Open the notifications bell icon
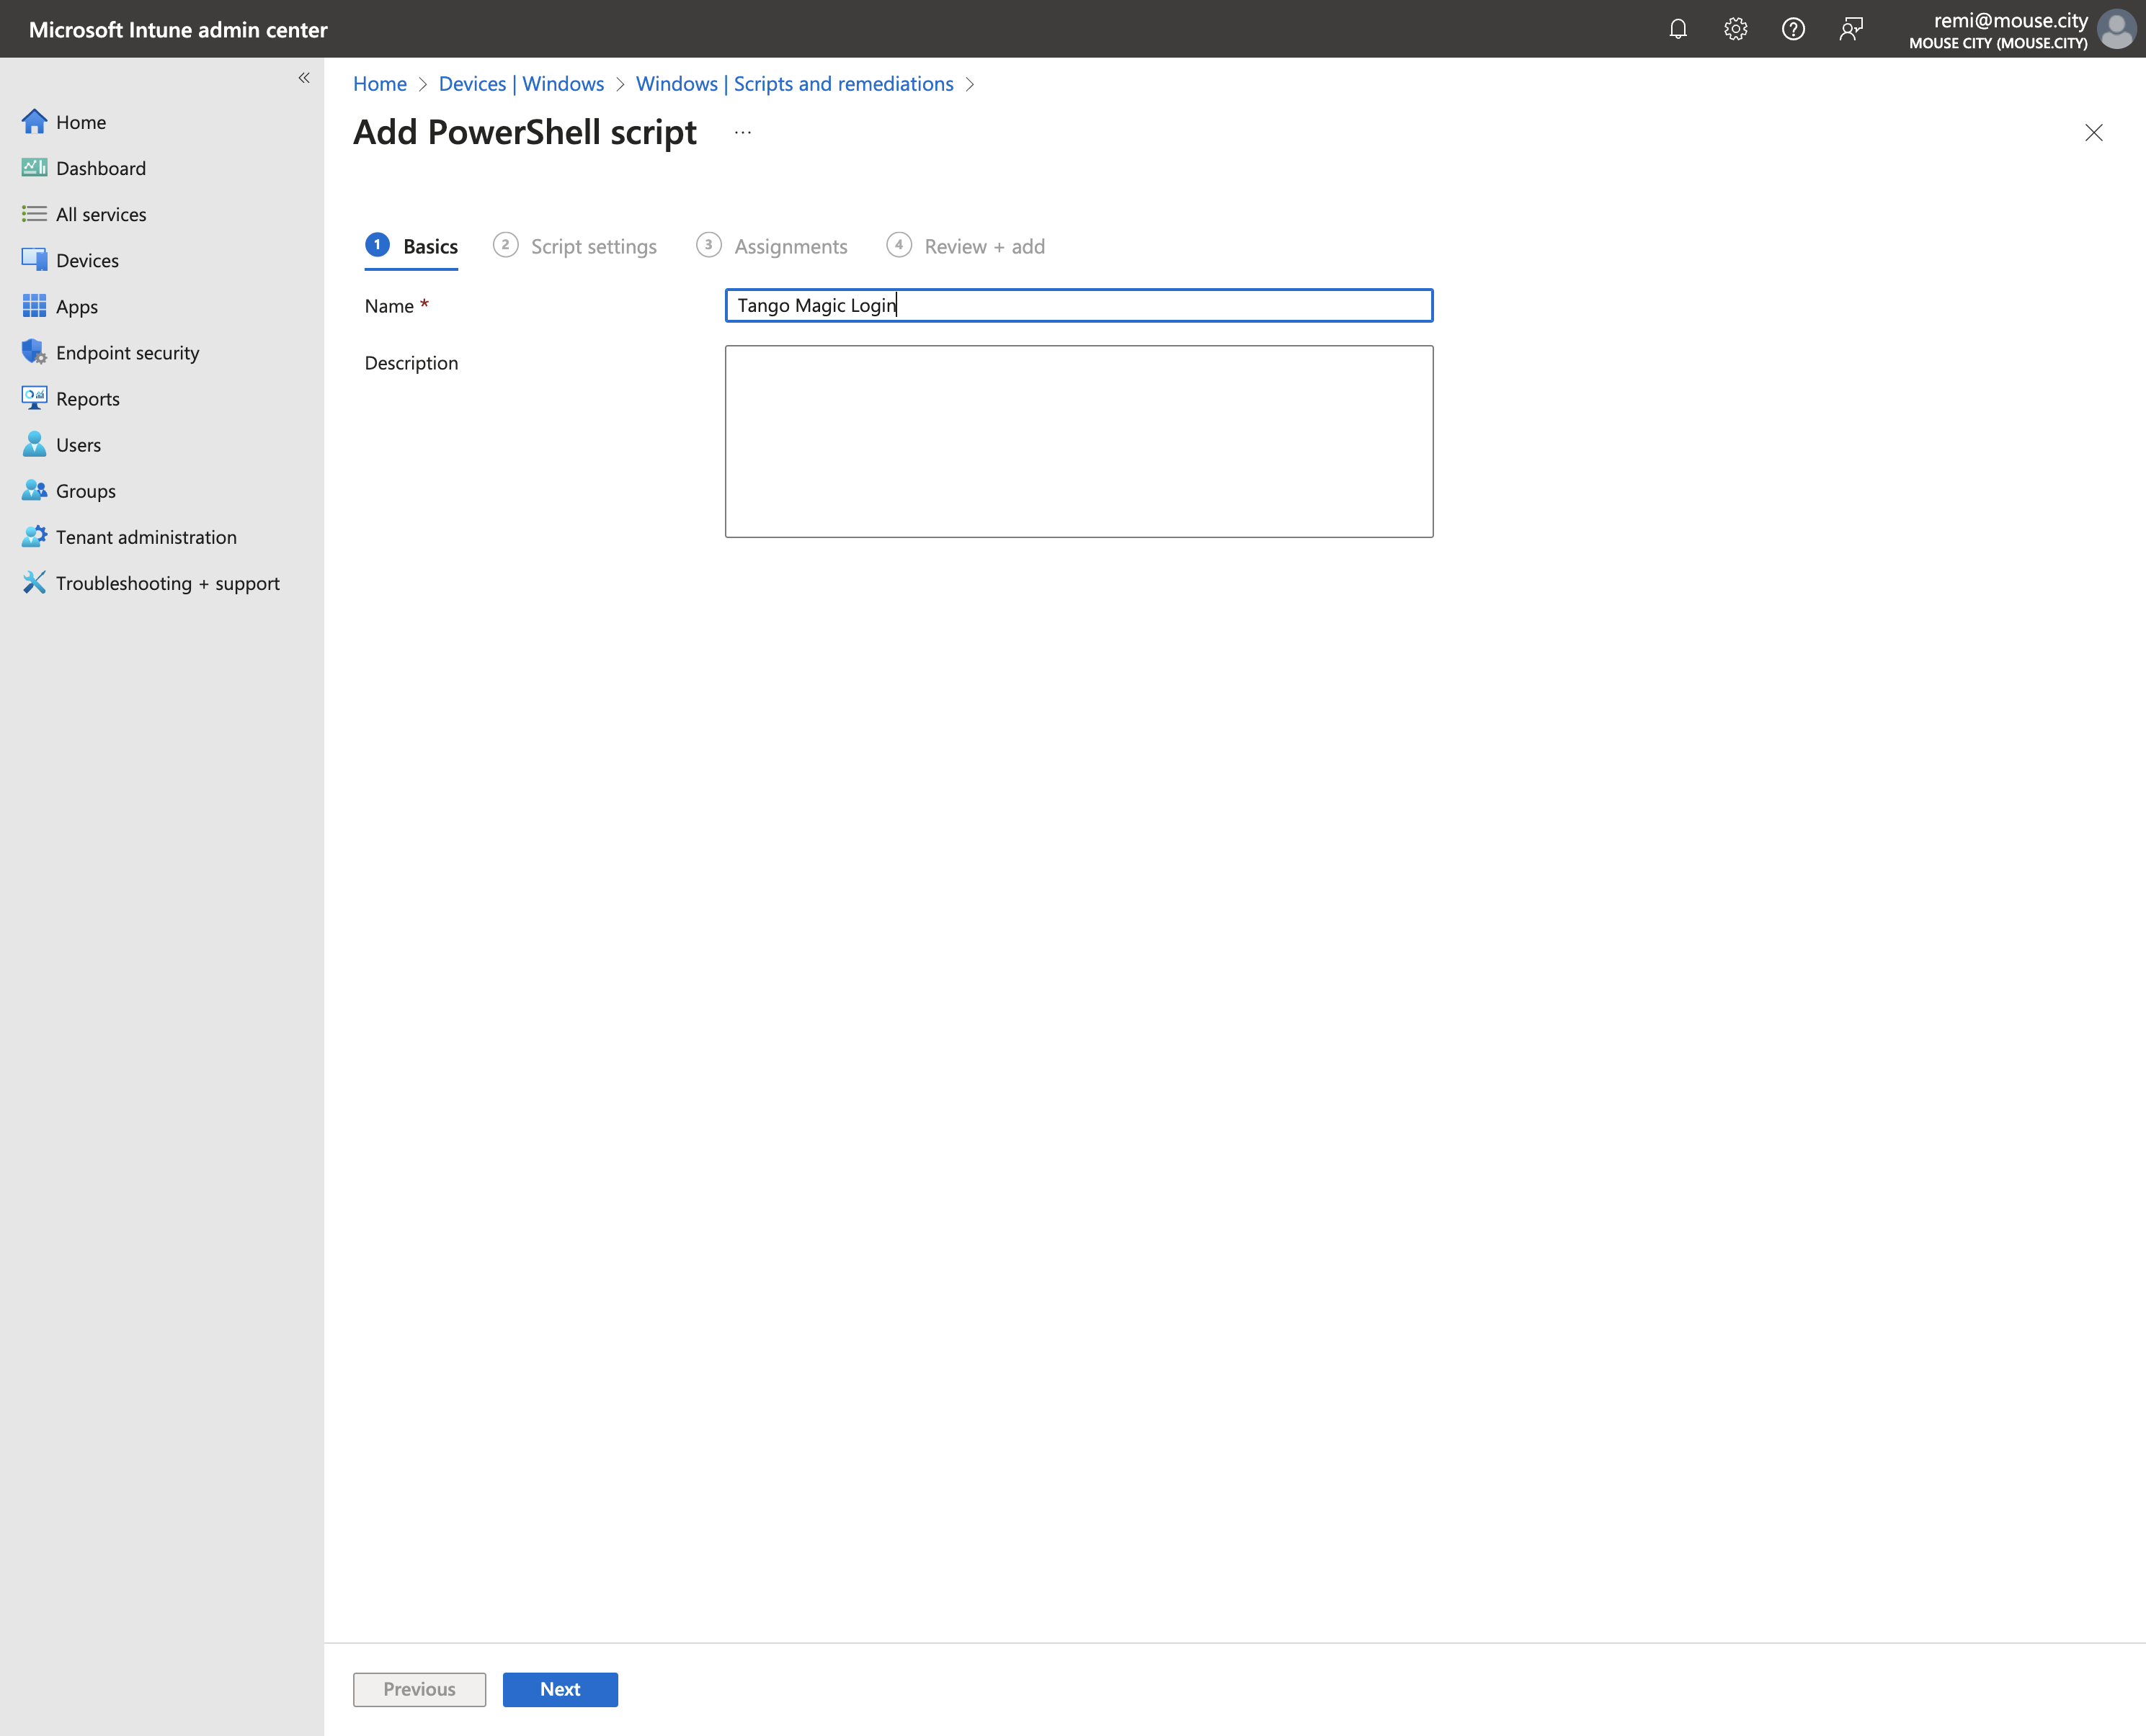Image resolution: width=2146 pixels, height=1736 pixels. (1678, 29)
